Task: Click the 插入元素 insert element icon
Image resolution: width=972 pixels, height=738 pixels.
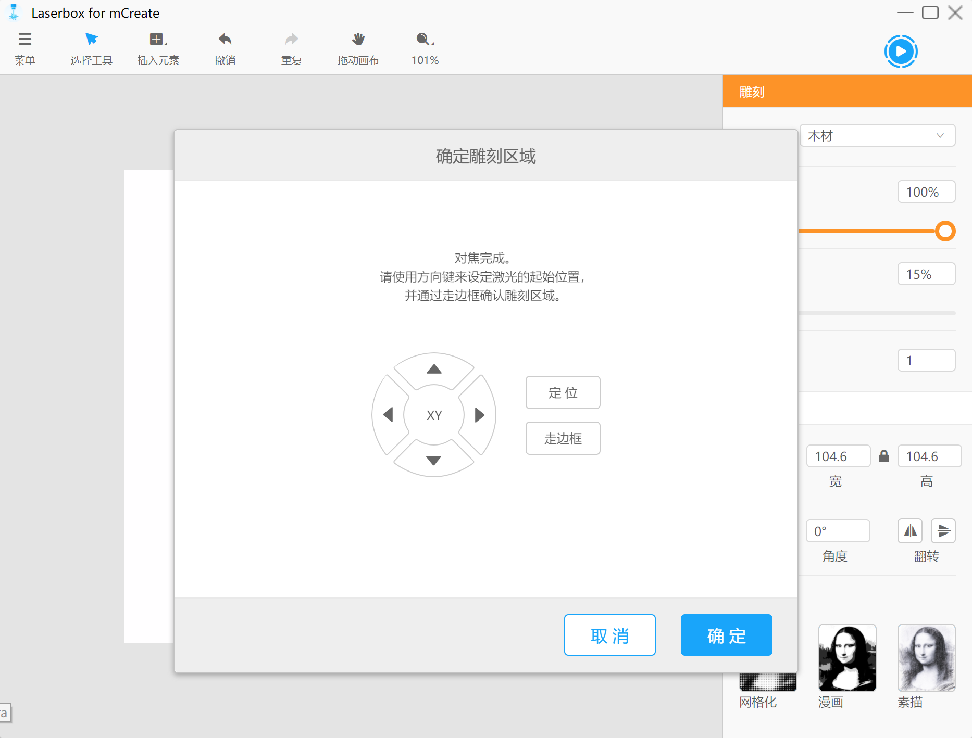Action: 157,47
